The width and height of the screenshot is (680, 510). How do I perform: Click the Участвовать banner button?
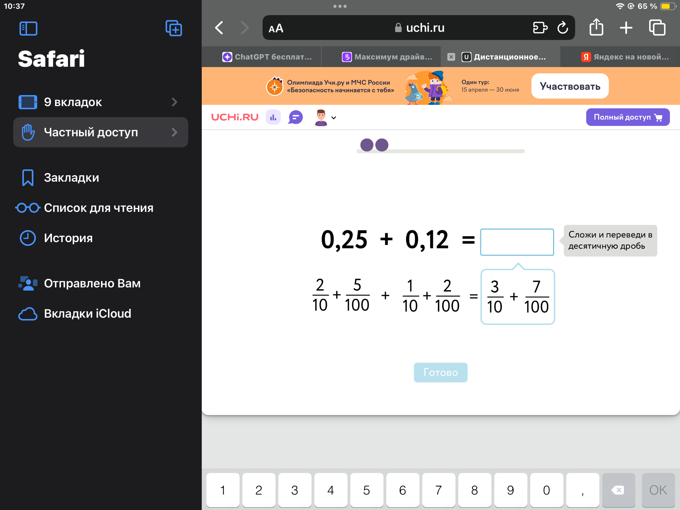click(x=570, y=86)
